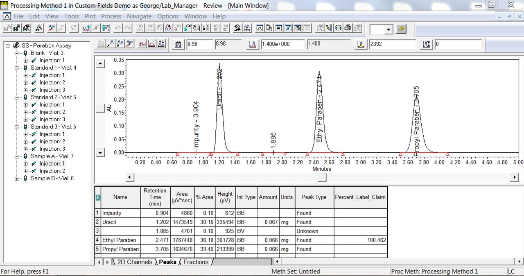This screenshot has height=276, width=524.
Task: Click the chart's vertical zoom slider thumb
Action: click(x=100, y=108)
